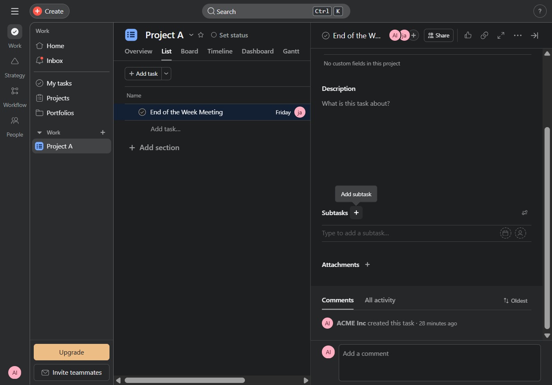Click the horizontal scrollbar in task list
Image resolution: width=552 pixels, height=385 pixels.
tap(185, 380)
